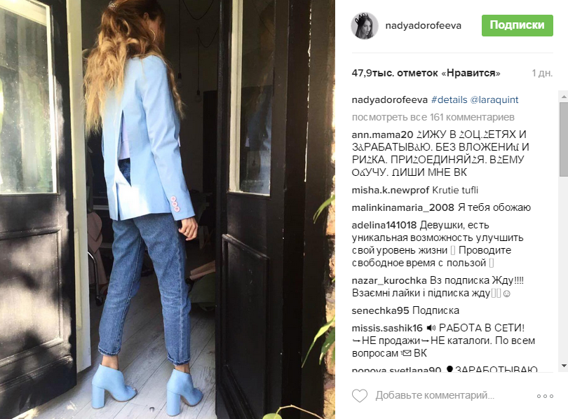
Task: Open the #details hashtag link
Action: click(x=449, y=100)
